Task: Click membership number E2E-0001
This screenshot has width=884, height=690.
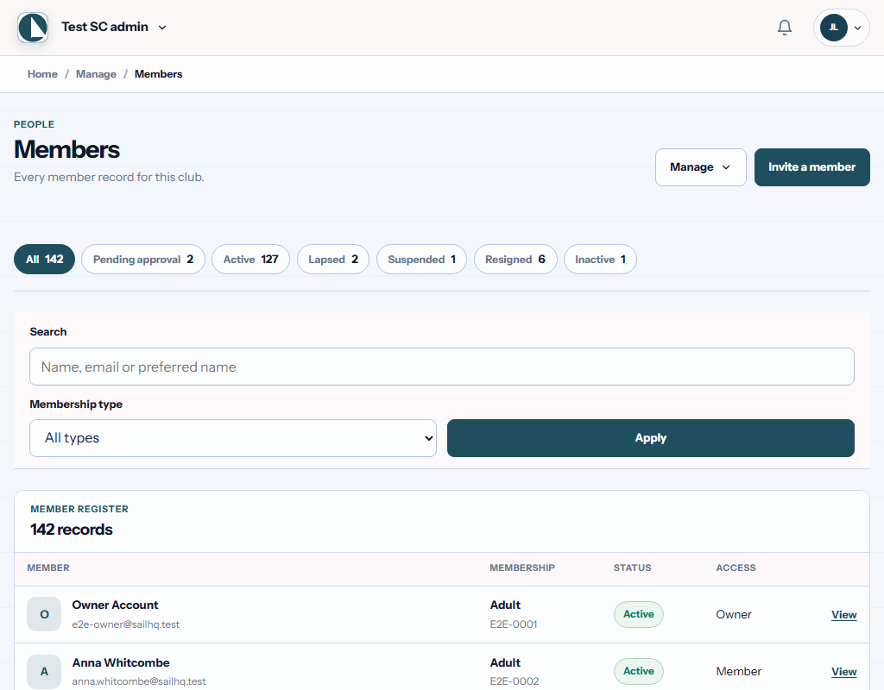Action: 514,624
